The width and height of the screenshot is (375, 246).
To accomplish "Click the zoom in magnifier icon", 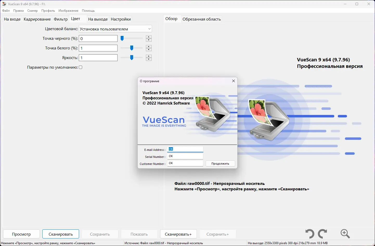I will pos(345,234).
